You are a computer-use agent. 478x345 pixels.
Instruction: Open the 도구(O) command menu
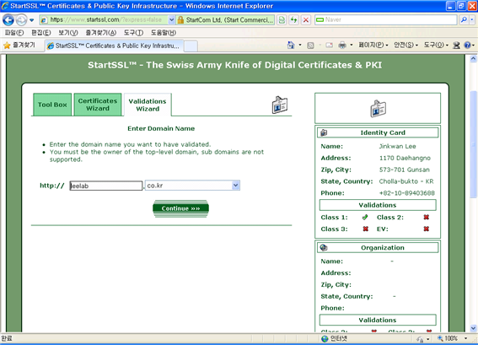tap(436, 46)
